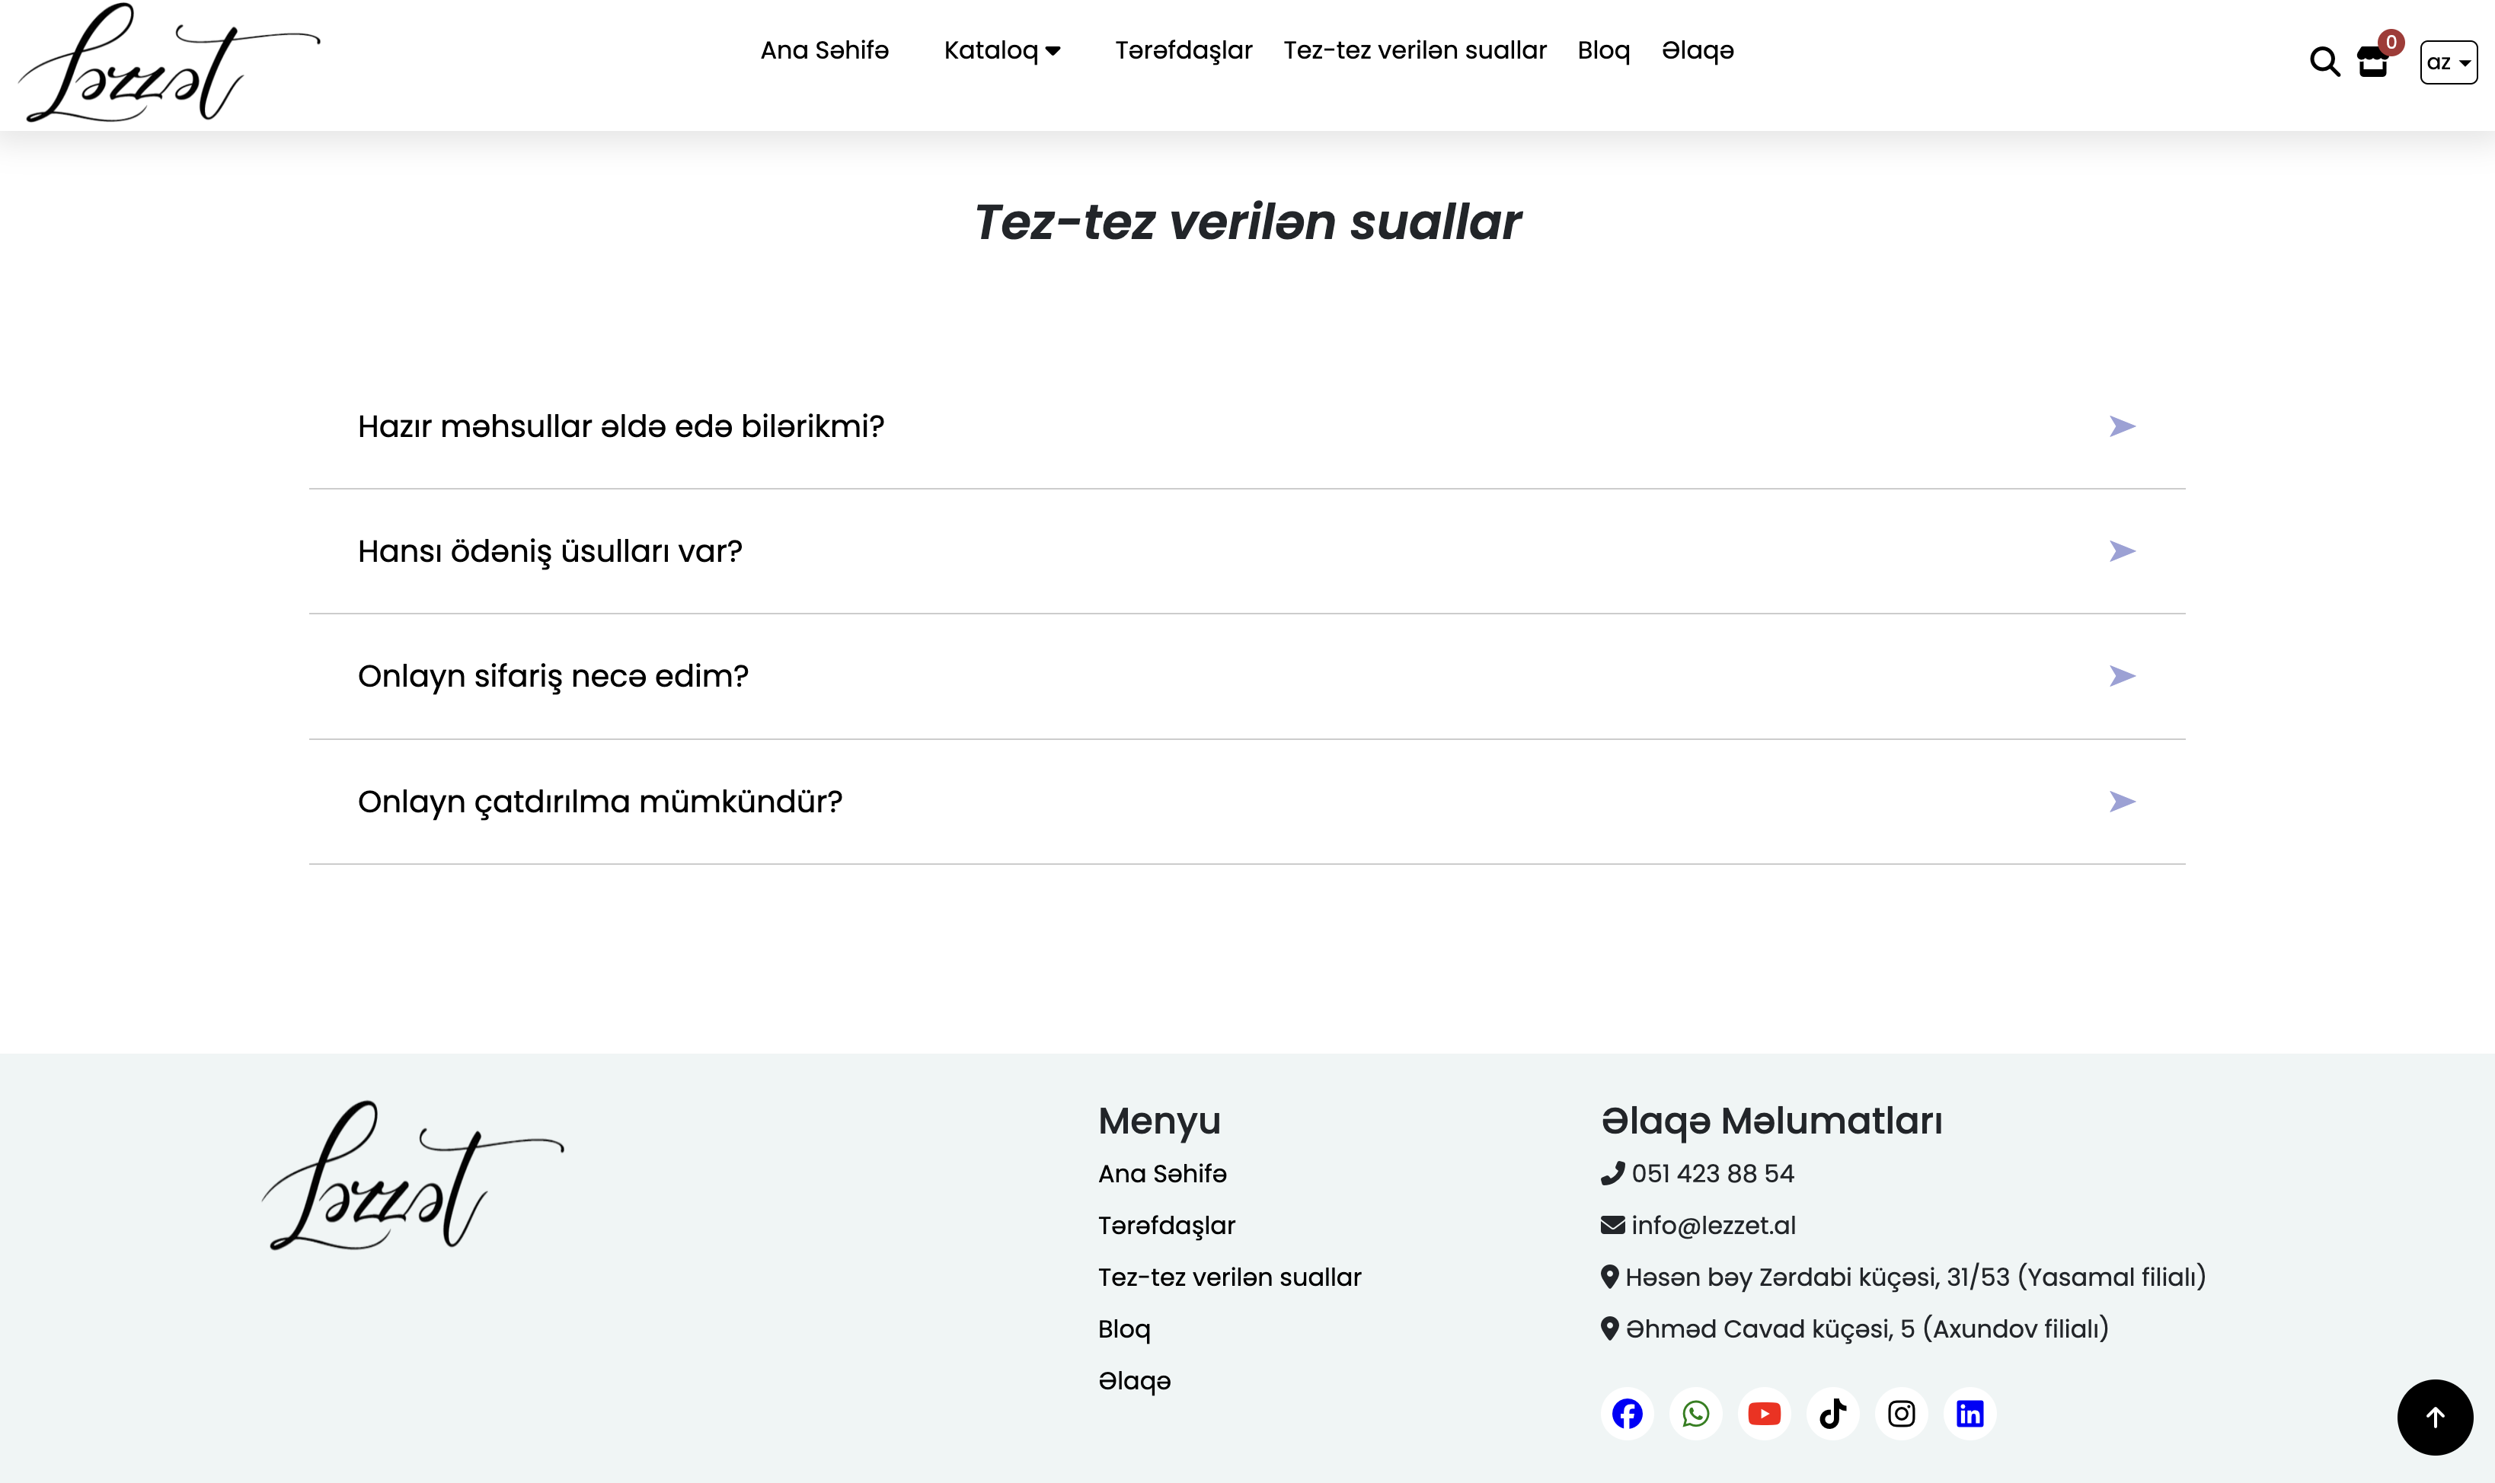Click the scroll-to-top arrow button

tap(2435, 1417)
